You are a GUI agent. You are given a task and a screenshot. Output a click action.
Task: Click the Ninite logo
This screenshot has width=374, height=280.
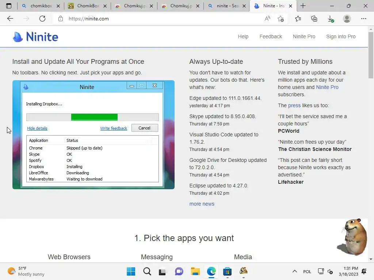(35, 37)
